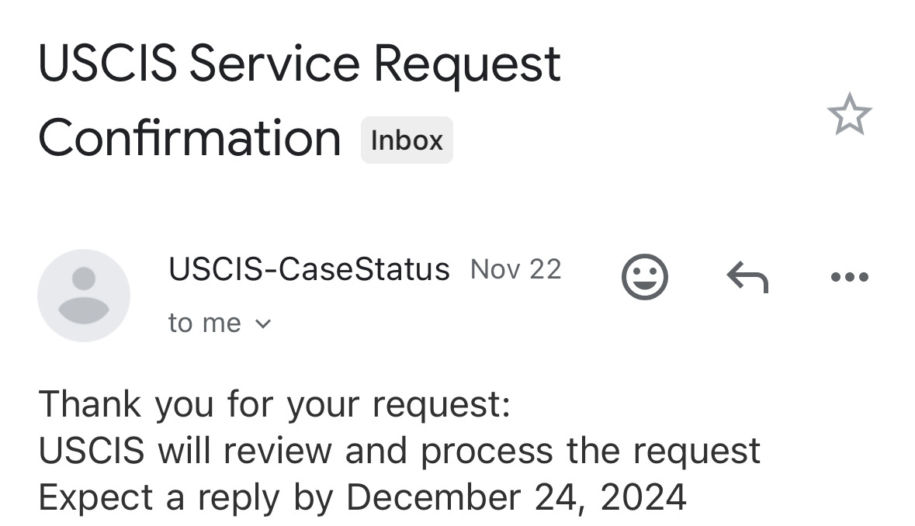Open the three-dot more options menu
This screenshot has width=915, height=526.
pos(849,277)
